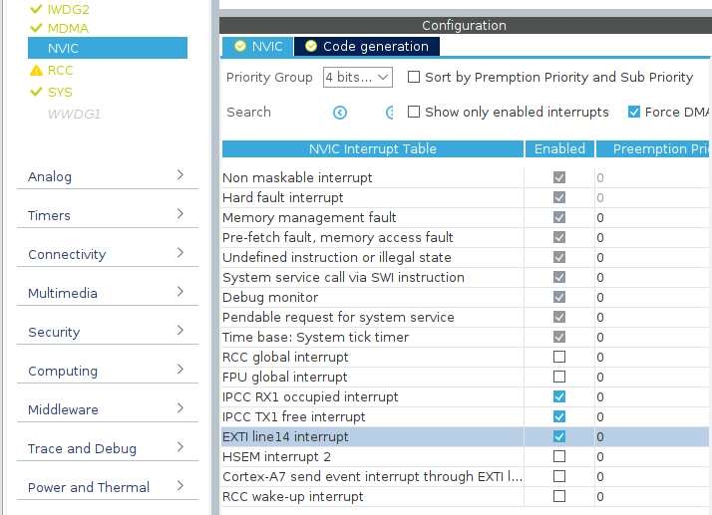Click the Preemption Priority column header
Viewport: 712px width, 515px height.
point(653,148)
